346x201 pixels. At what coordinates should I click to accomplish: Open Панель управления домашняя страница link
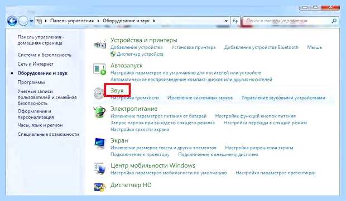pos(41,40)
